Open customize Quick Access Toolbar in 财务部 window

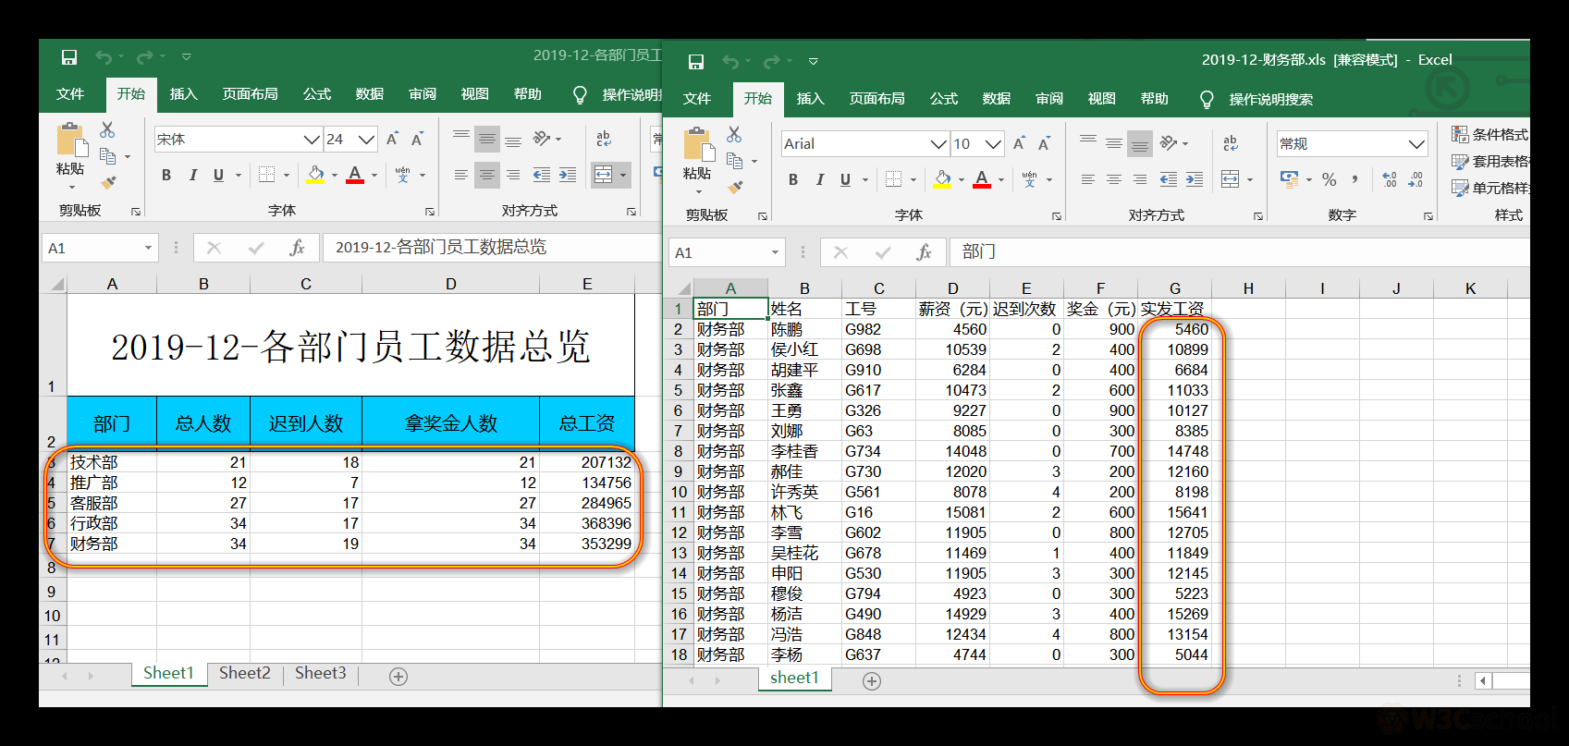[813, 62]
